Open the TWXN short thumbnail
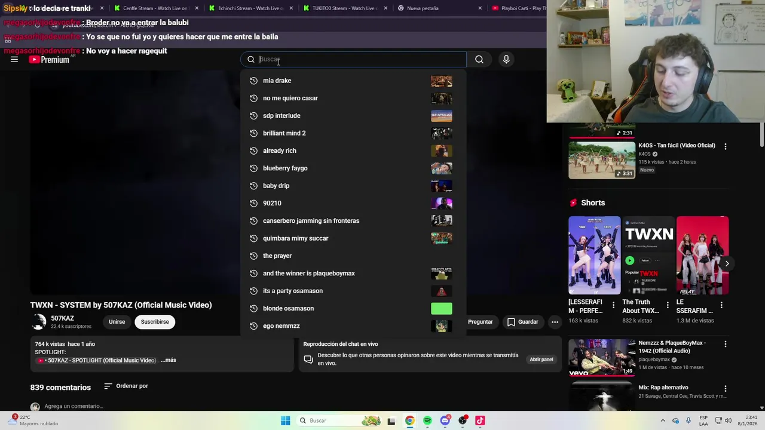The height and width of the screenshot is (430, 765). [648, 256]
